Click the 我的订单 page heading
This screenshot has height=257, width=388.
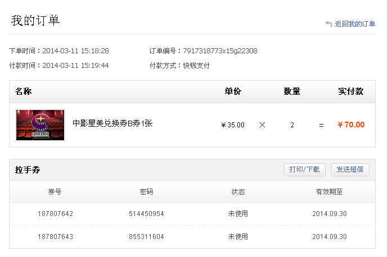point(35,21)
